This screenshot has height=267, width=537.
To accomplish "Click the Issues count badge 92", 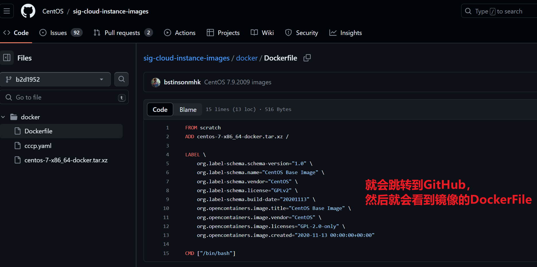I will tap(76, 33).
